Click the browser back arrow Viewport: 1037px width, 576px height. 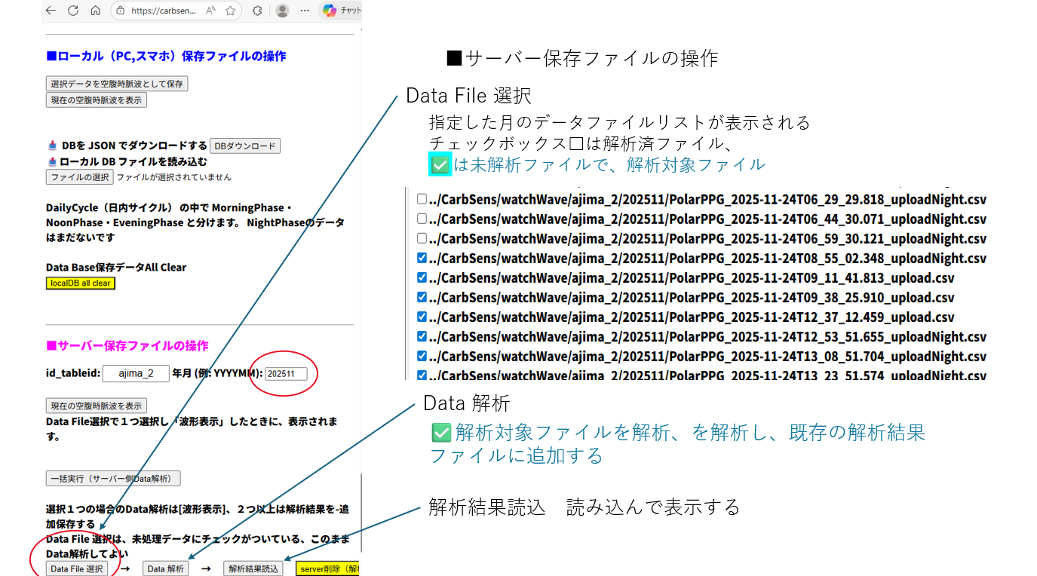[x=51, y=11]
